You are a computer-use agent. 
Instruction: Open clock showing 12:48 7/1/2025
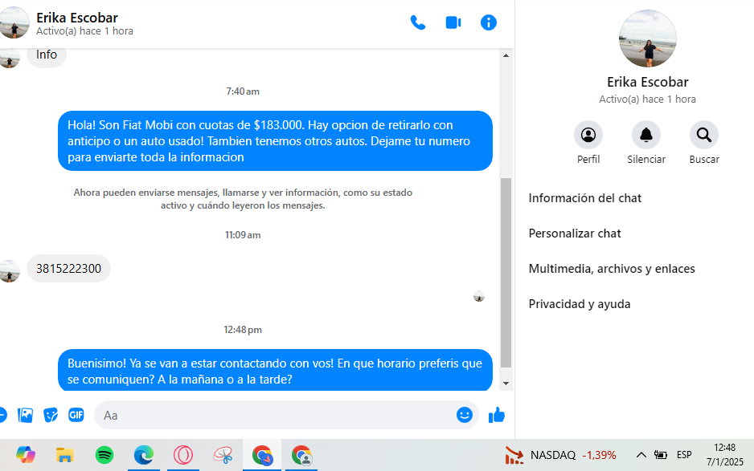pos(725,455)
